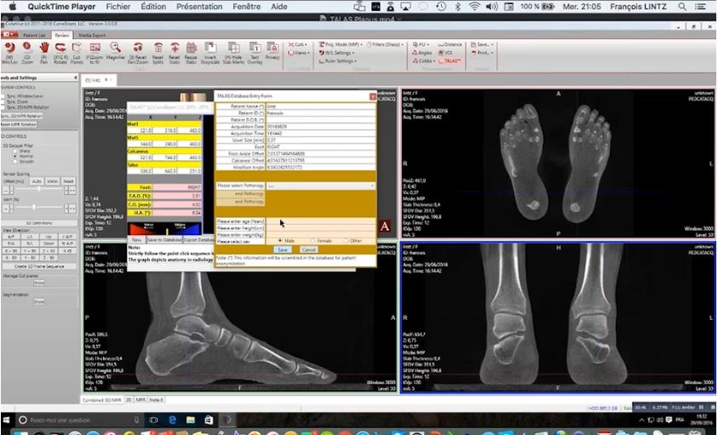Open the Please select Pathology dropdown
Viewport: 718px width, 435px height.
pos(295,185)
